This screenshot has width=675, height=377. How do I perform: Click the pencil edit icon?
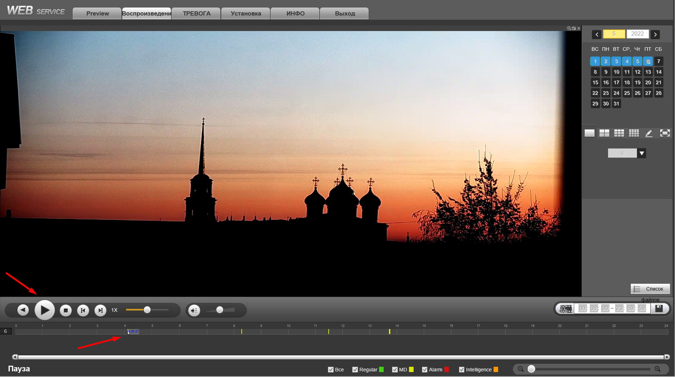click(x=649, y=133)
